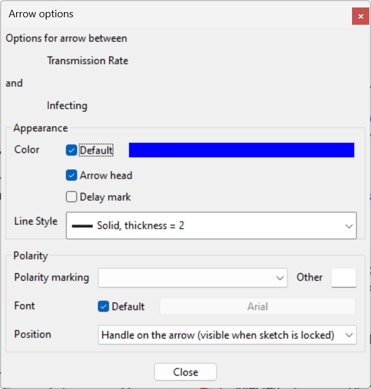Viewport: 371px width, 389px height.
Task: Click the Position dropdown chevron arrow
Action: [349, 335]
